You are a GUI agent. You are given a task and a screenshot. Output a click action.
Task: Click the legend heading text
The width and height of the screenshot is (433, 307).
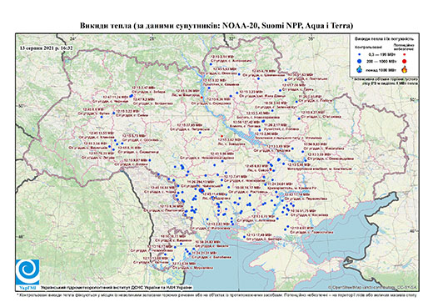[x=384, y=38]
